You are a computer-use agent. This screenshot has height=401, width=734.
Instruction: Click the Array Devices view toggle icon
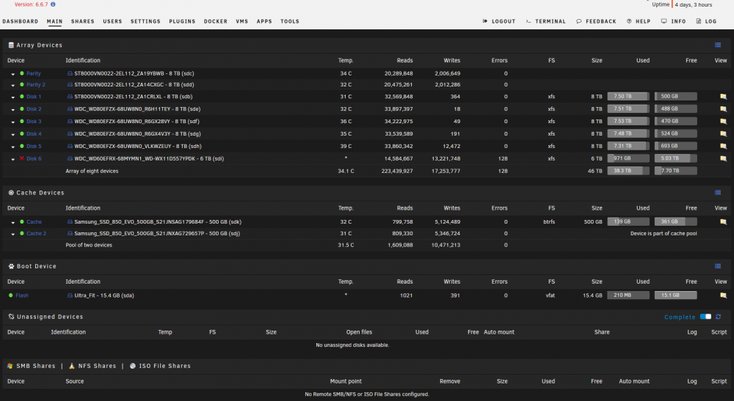pos(718,45)
